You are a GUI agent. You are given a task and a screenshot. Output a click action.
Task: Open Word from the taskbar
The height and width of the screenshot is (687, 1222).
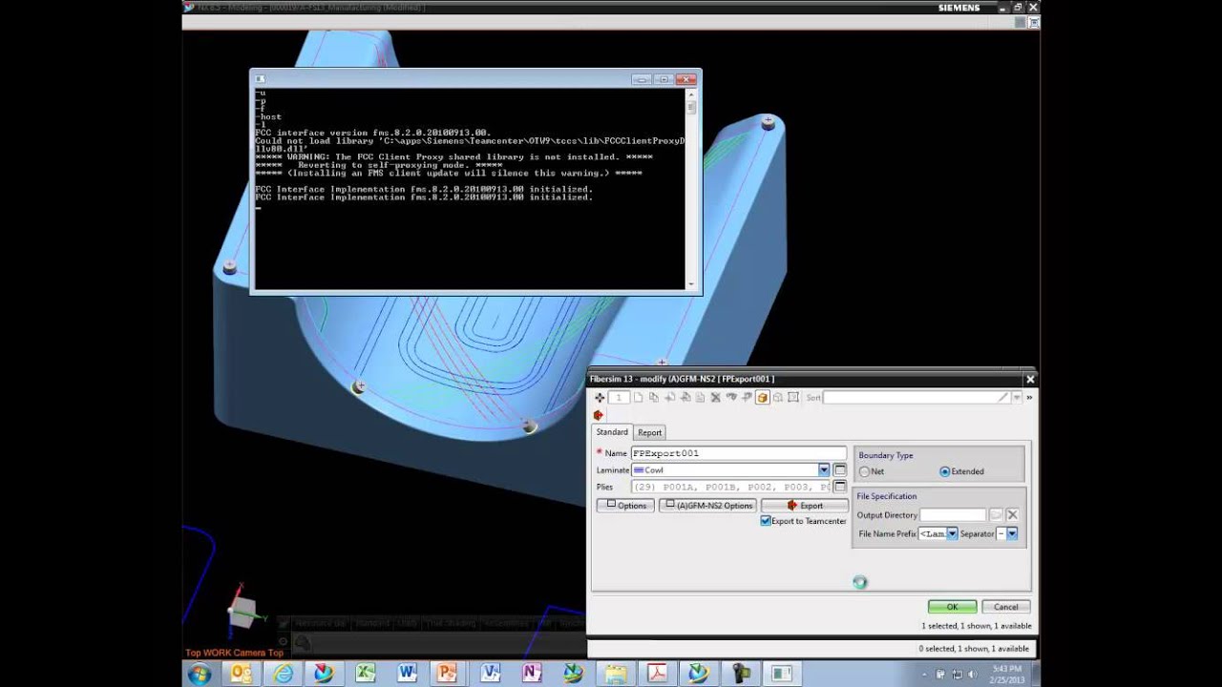click(x=408, y=674)
